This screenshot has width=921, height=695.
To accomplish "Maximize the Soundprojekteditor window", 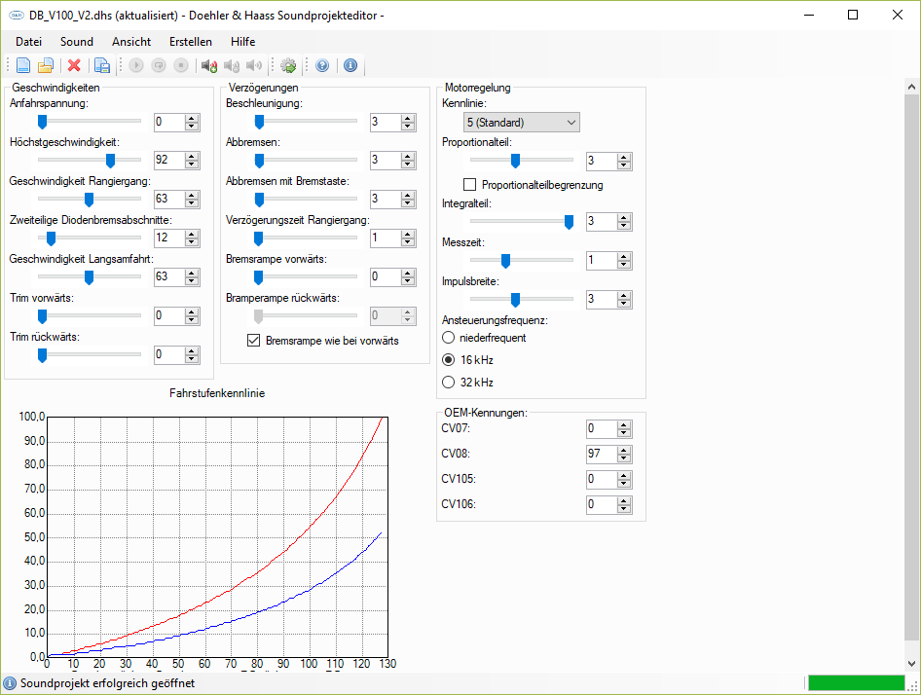I will pos(853,15).
